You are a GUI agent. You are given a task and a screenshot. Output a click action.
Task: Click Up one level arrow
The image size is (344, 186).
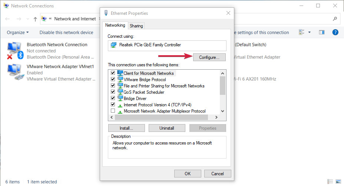35,19
